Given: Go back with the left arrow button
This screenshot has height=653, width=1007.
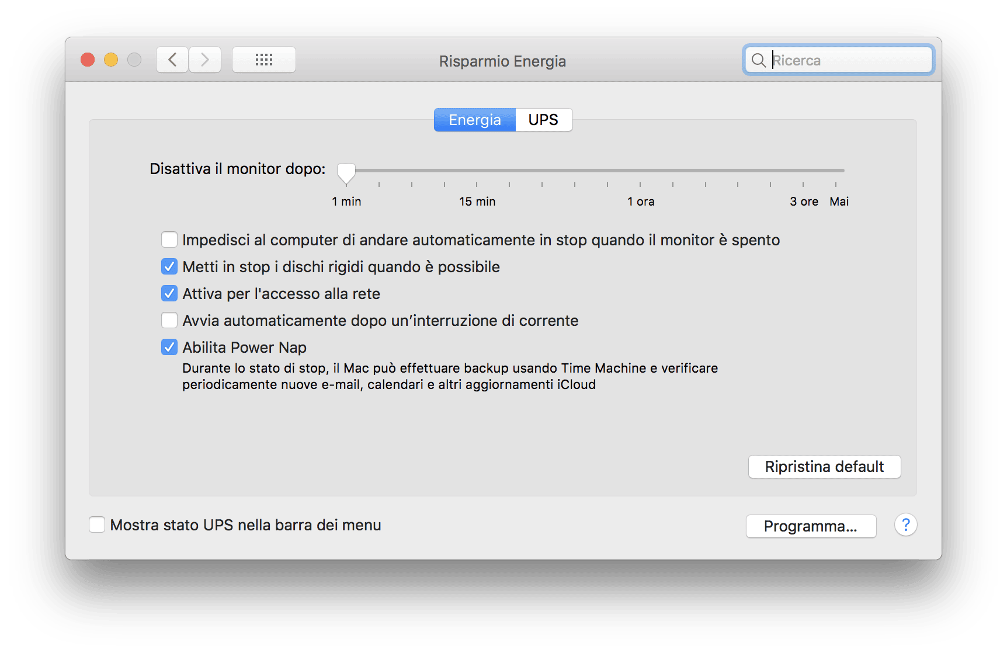Looking at the screenshot, I should point(172,60).
